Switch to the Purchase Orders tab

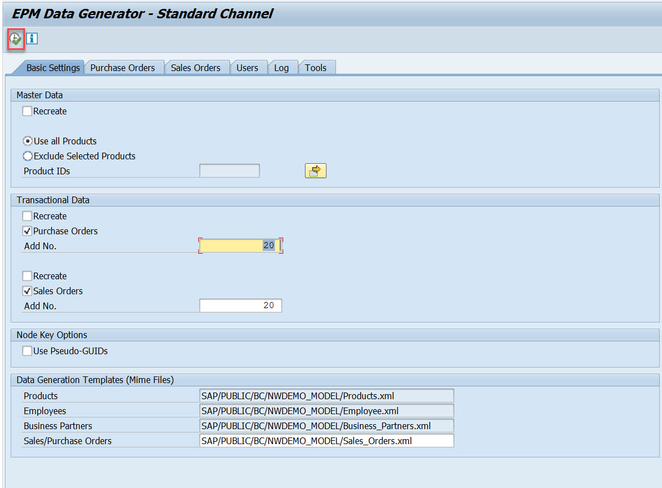pos(123,67)
